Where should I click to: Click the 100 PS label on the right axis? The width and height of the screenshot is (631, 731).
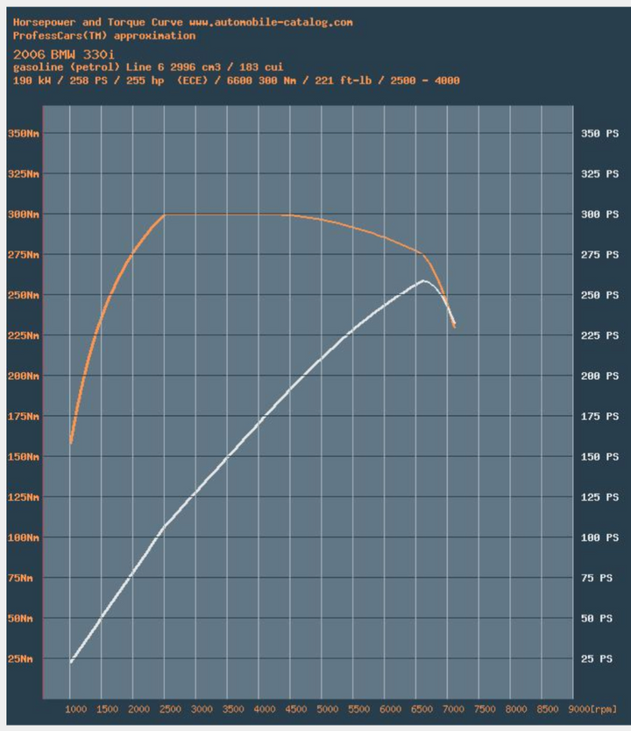coord(599,538)
